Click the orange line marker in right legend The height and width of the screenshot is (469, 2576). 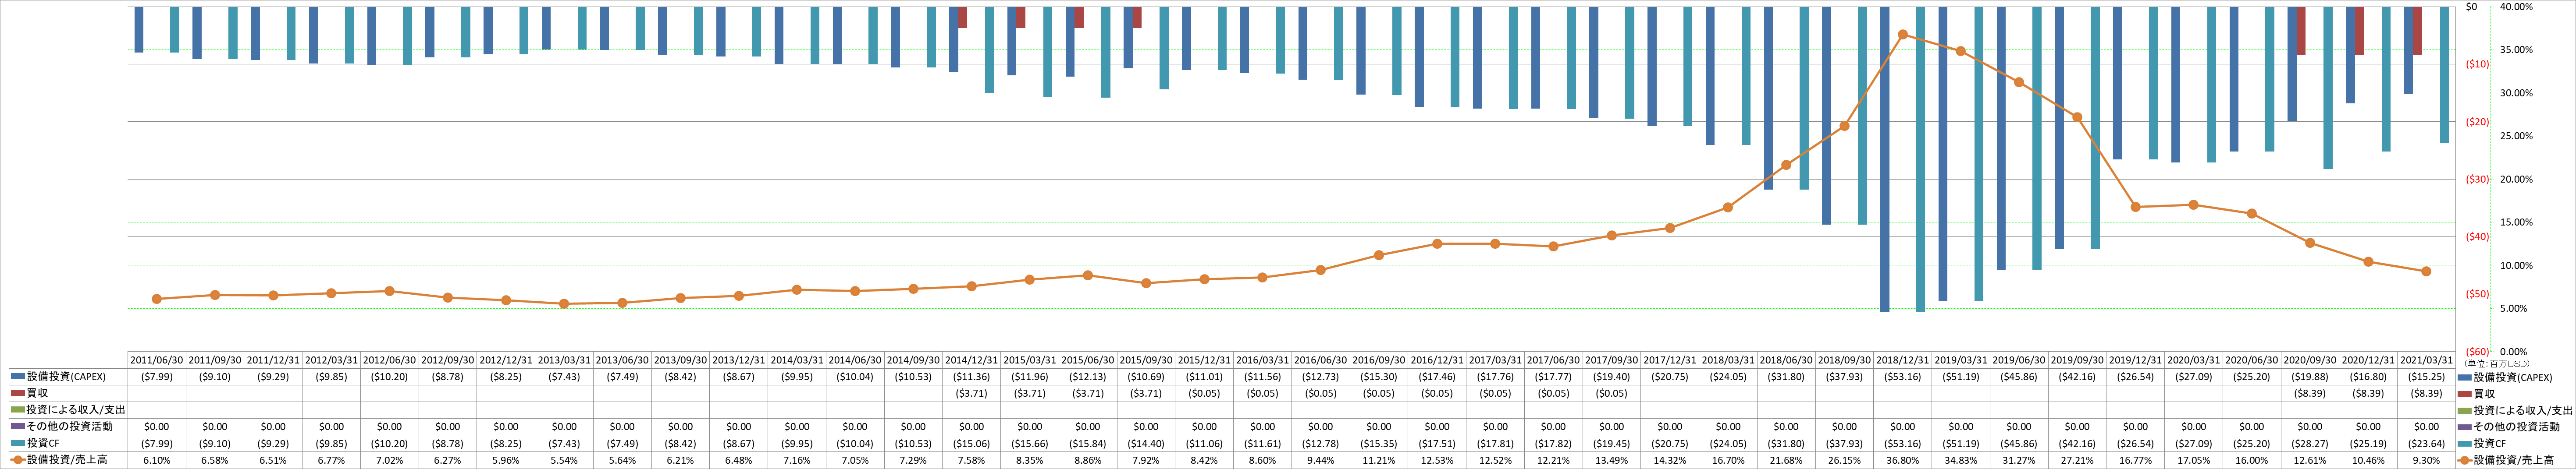[x=2464, y=460]
